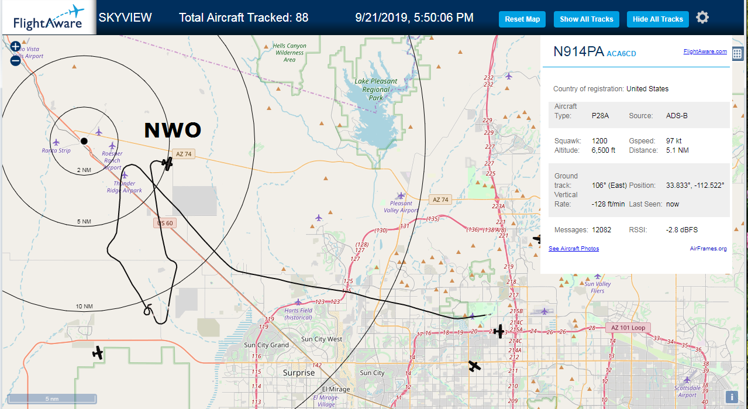Click the Position 33.833°, -112.522° value

(695, 185)
